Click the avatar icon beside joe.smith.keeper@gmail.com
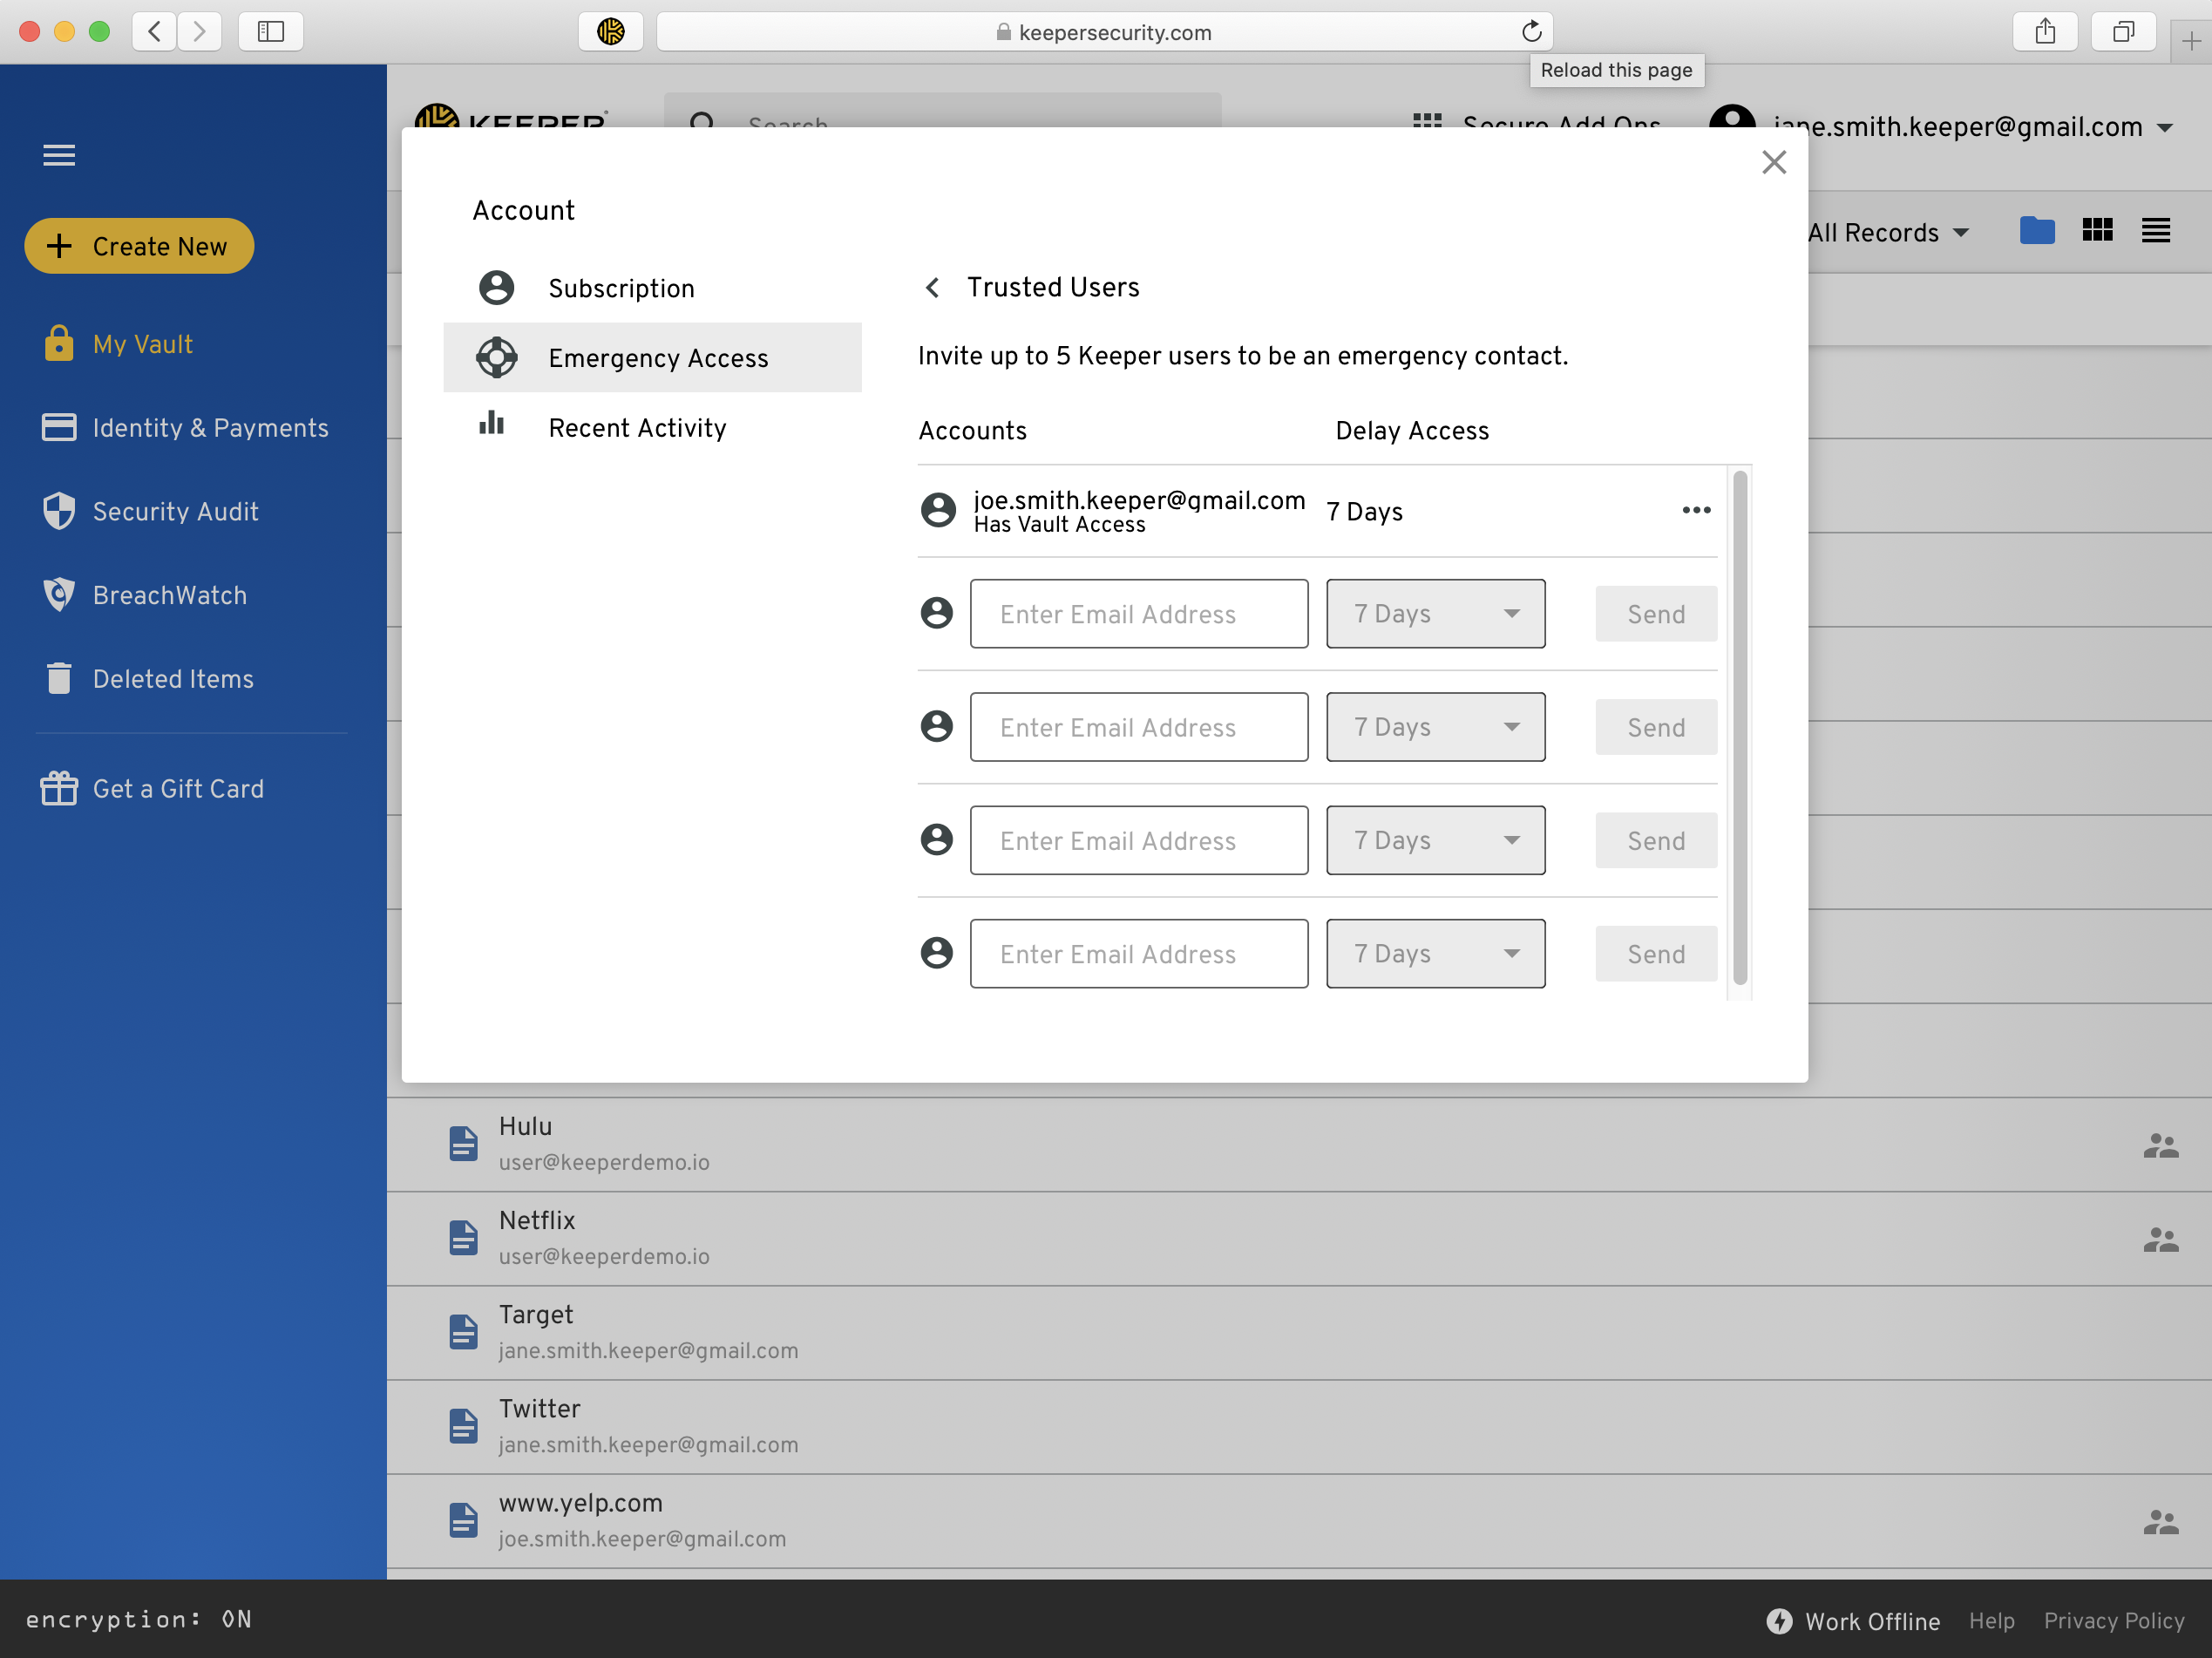The image size is (2212, 1658). (x=938, y=511)
